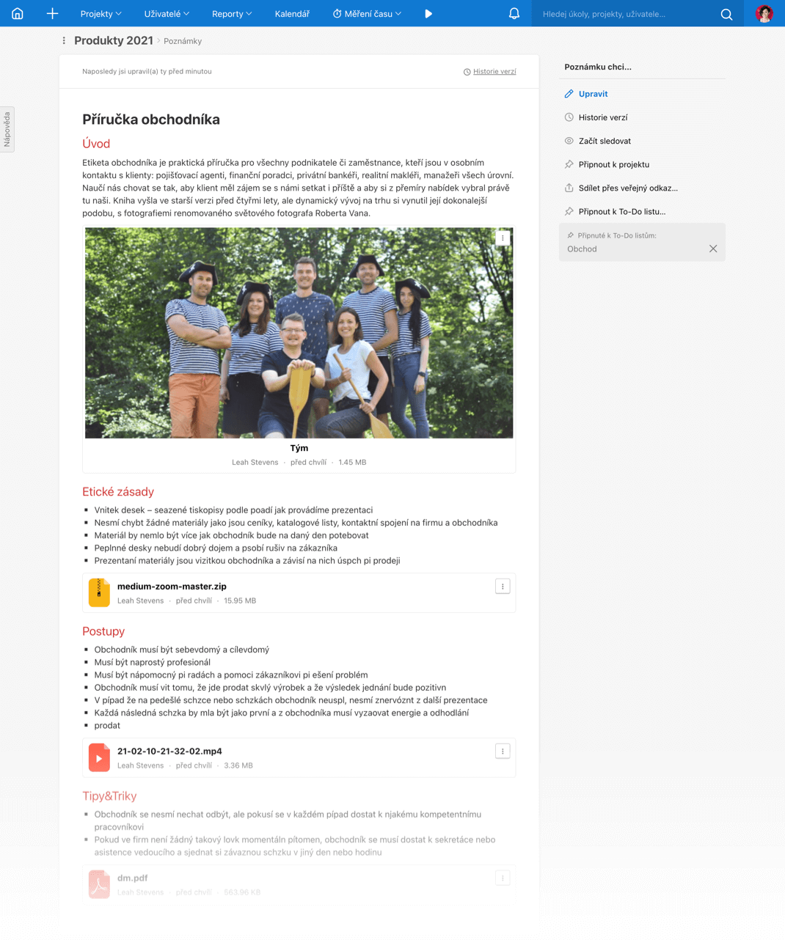
Task: Click the Úvod heading
Action: coord(96,144)
